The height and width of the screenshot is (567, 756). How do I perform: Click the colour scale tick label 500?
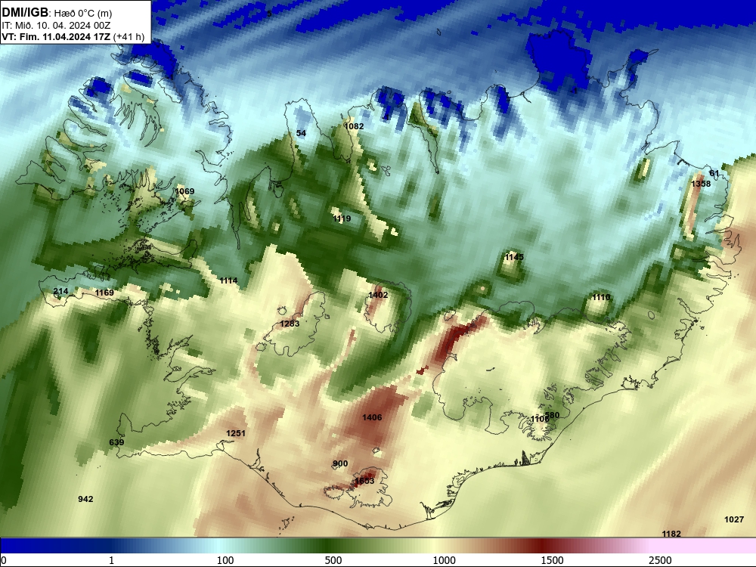click(x=333, y=560)
